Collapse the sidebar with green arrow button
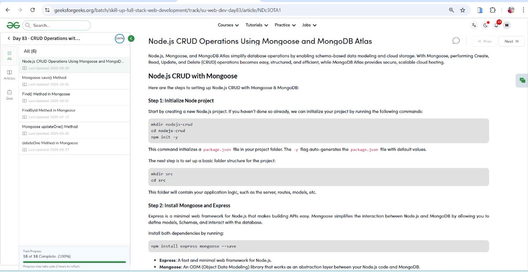Image resolution: width=528 pixels, height=272 pixels. click(x=131, y=39)
